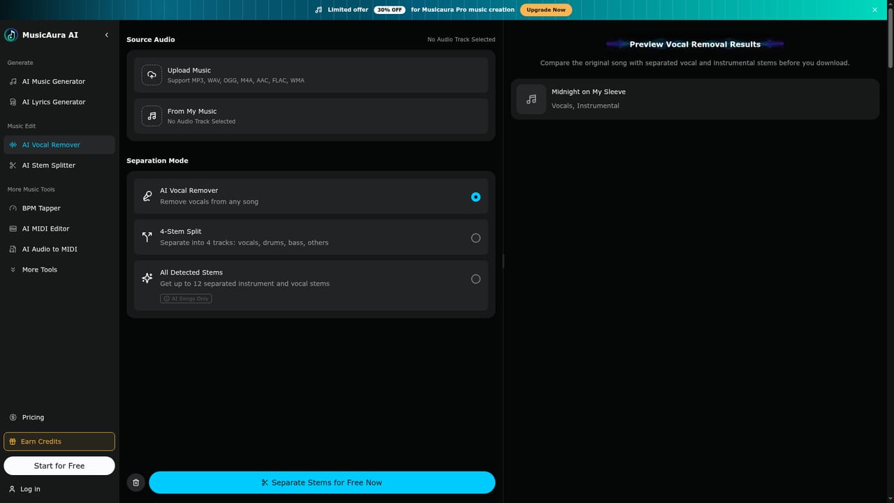Click the Earn Credits gift icon
894x503 pixels.
coord(13,442)
